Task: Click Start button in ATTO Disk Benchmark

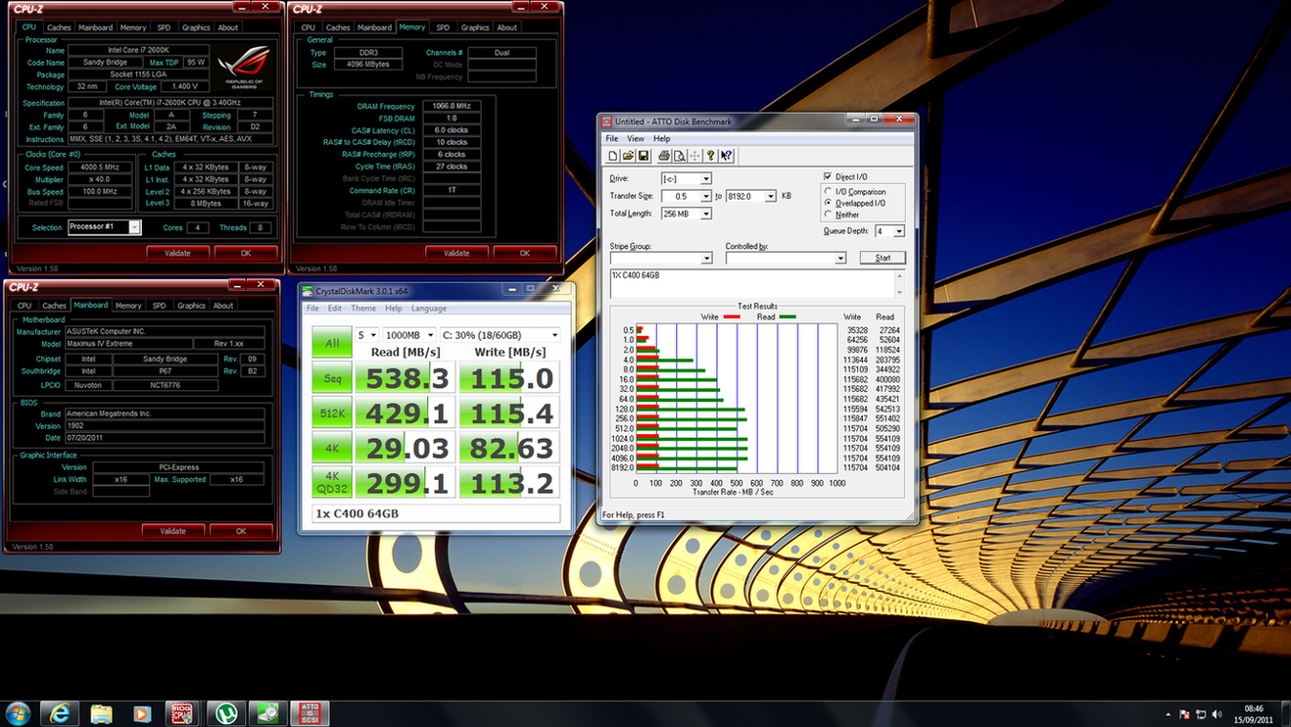Action: [x=883, y=258]
